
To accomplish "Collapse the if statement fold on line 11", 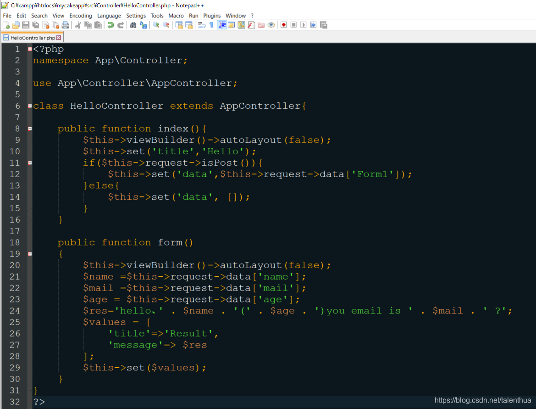I will coord(30,162).
